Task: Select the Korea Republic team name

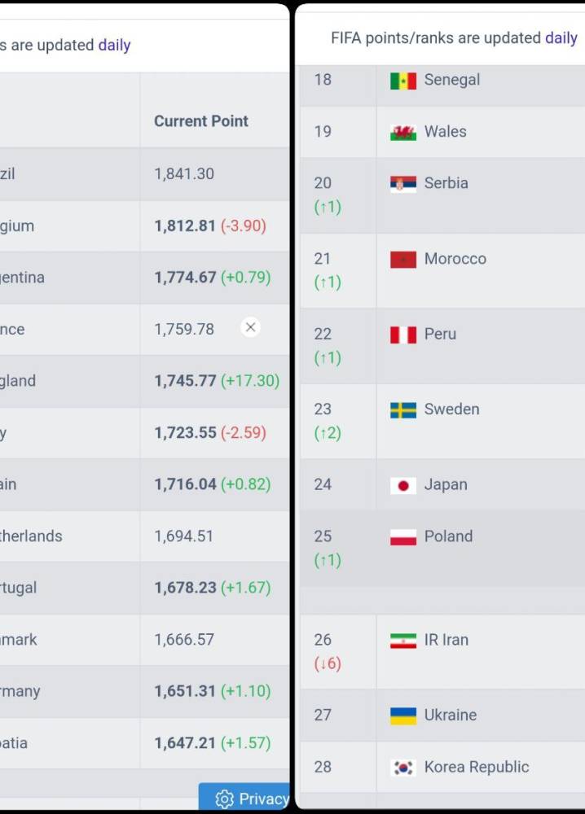Action: (477, 767)
